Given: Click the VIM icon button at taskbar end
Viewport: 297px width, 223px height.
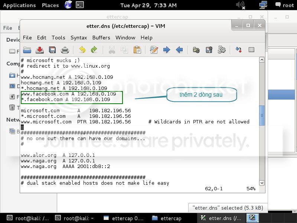Looking at the screenshot, I should coord(252,218).
